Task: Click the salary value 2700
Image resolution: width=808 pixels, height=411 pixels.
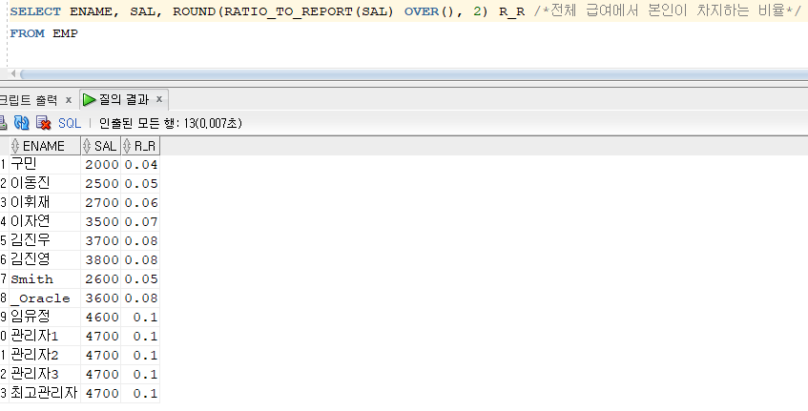Action: coord(101,203)
